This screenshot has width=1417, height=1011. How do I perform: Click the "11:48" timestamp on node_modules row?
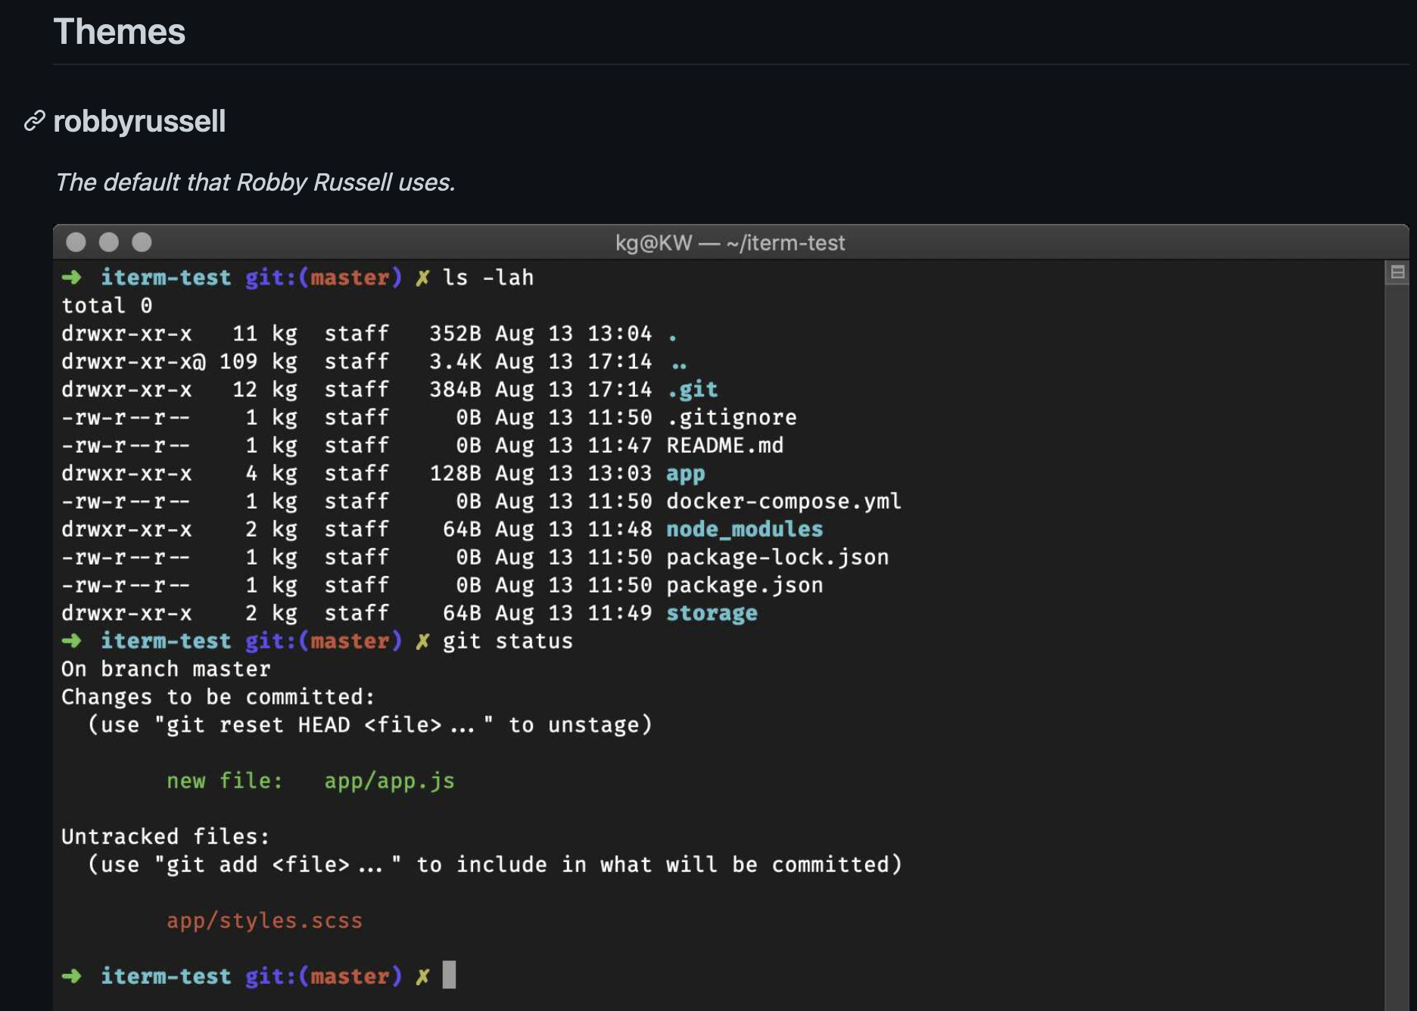tap(620, 530)
